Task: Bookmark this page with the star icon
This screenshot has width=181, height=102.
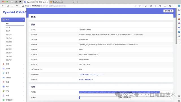Action: [x=140, y=6]
